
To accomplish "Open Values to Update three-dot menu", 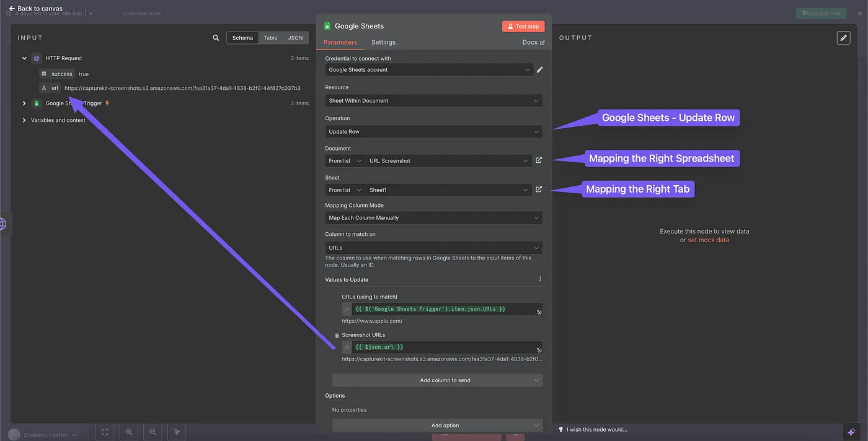I will 539,279.
